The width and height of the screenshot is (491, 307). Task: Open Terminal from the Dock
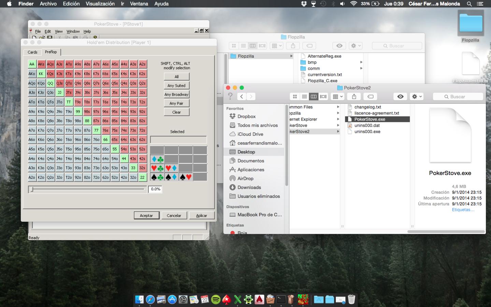pos(281,299)
